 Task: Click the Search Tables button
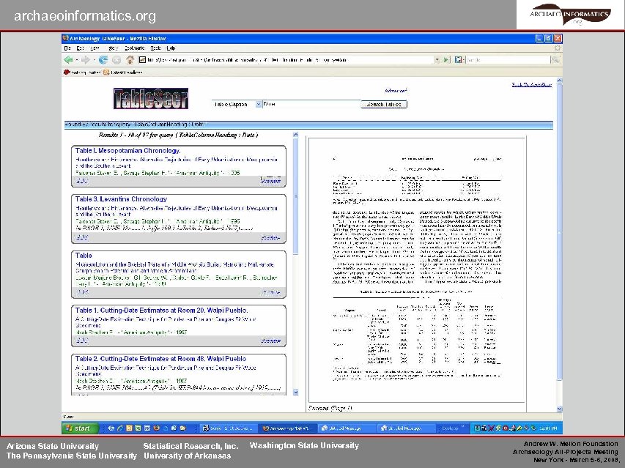[x=385, y=103]
